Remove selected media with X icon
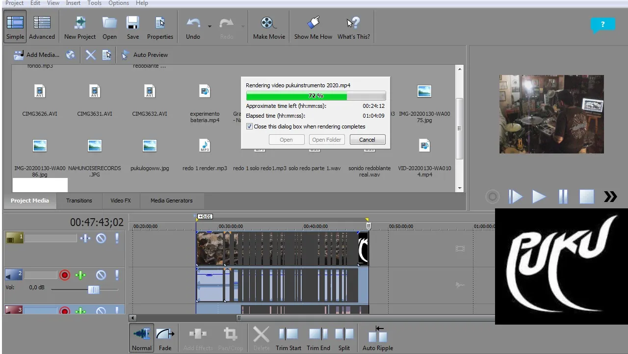 [x=91, y=55]
